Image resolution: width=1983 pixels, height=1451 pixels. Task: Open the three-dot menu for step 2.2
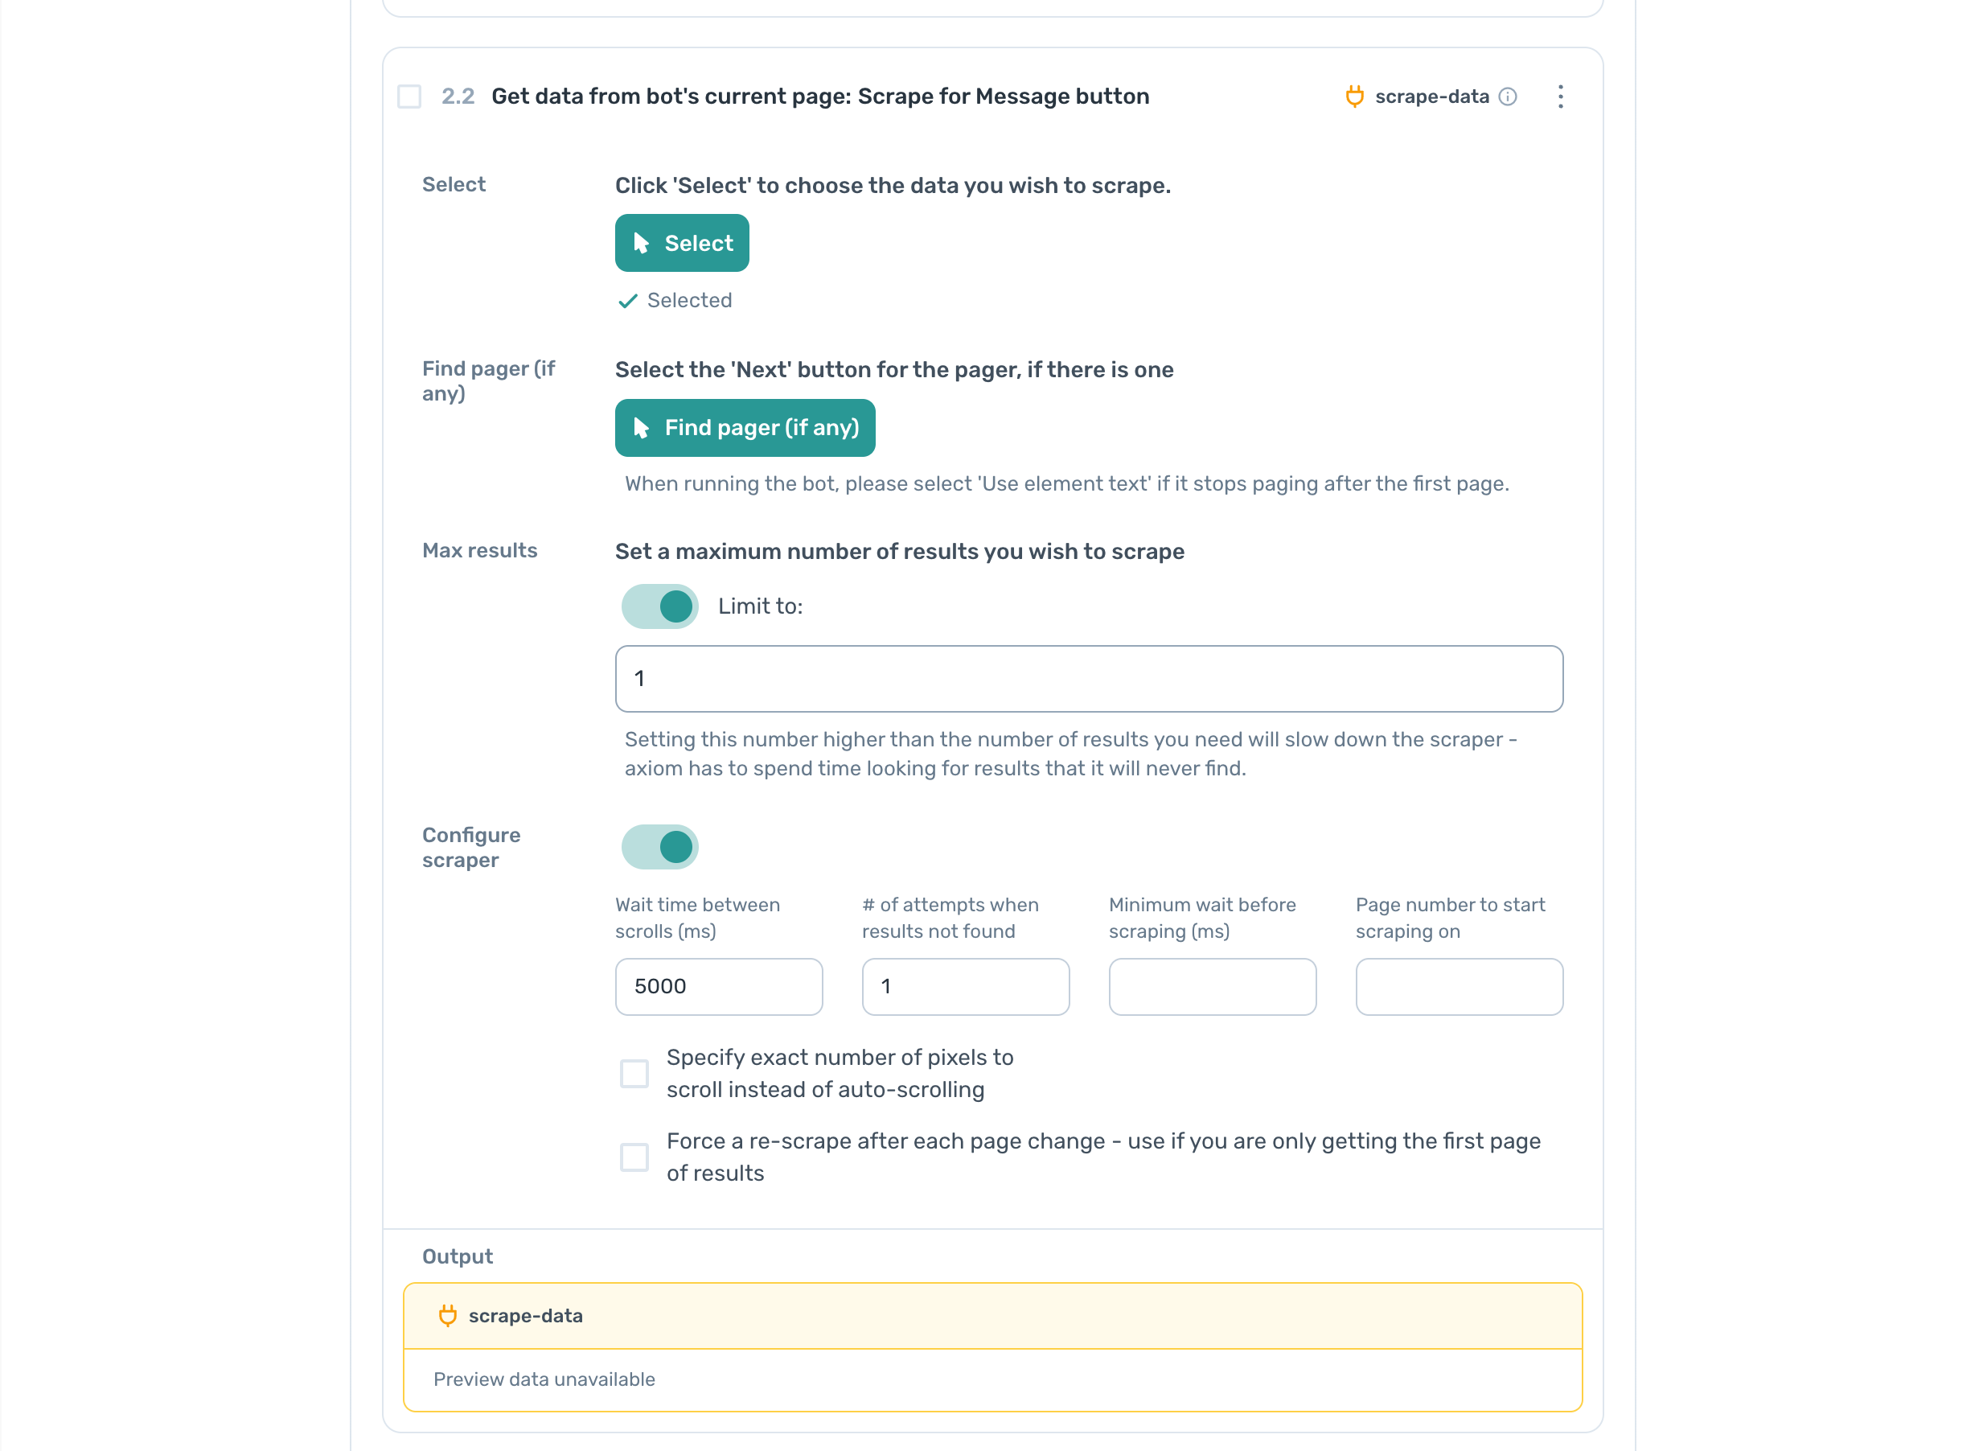1561,97
